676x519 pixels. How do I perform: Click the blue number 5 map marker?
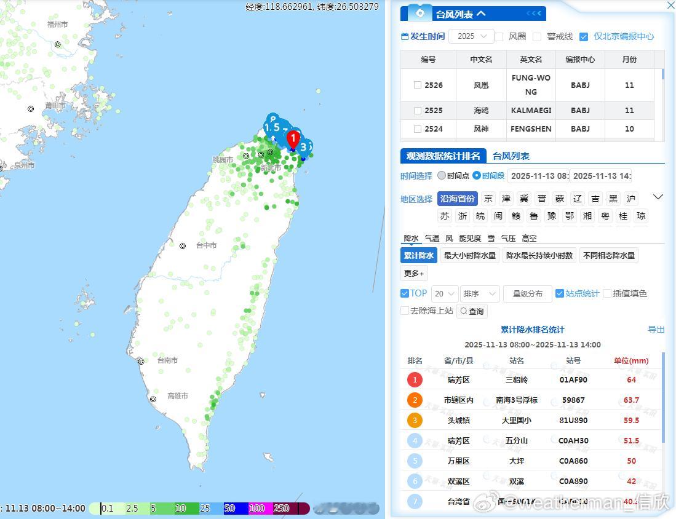pos(277,127)
